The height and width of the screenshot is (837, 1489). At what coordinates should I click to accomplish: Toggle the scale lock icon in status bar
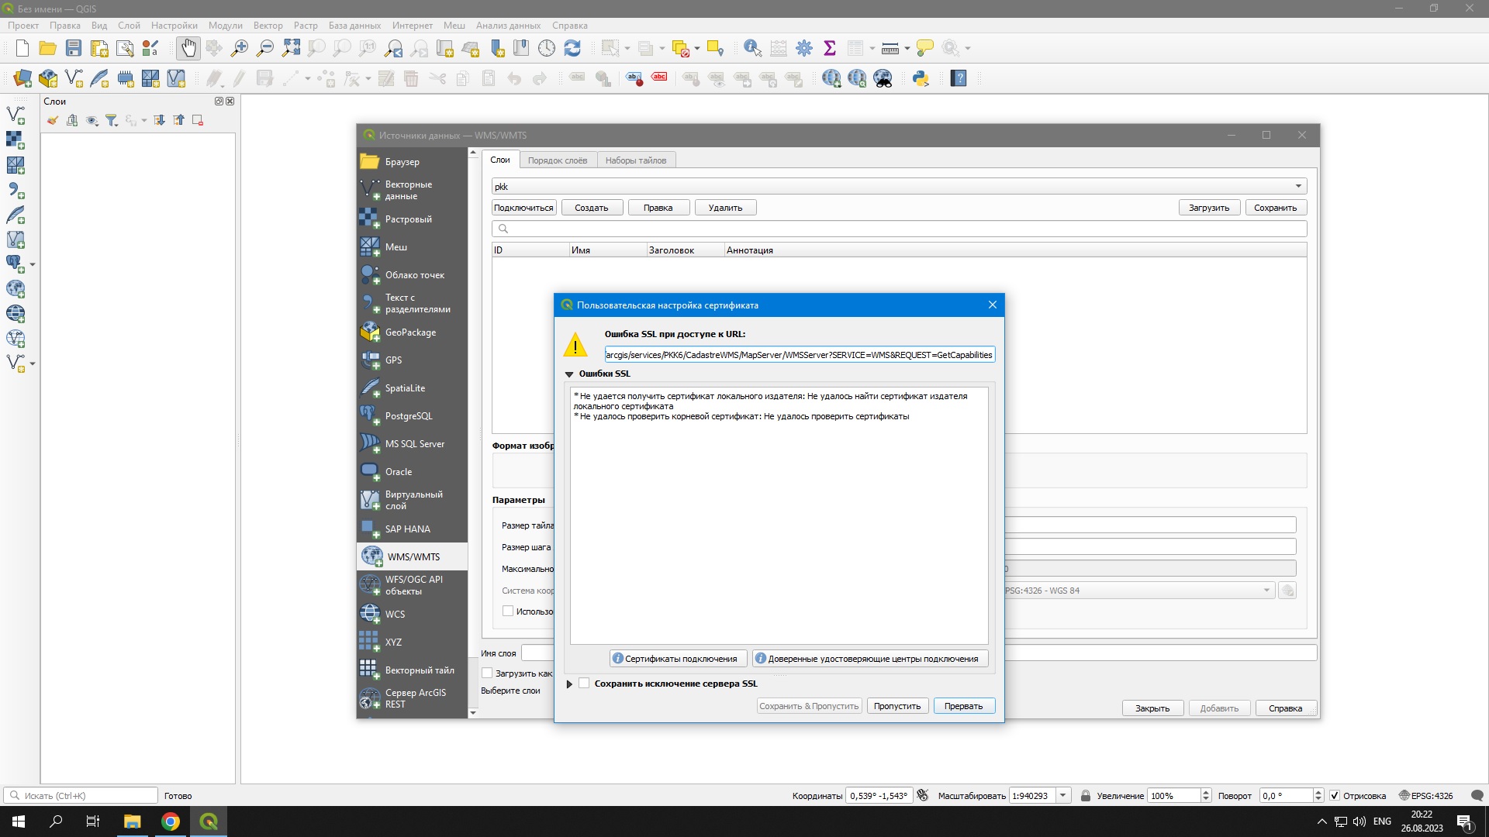[x=1085, y=795]
